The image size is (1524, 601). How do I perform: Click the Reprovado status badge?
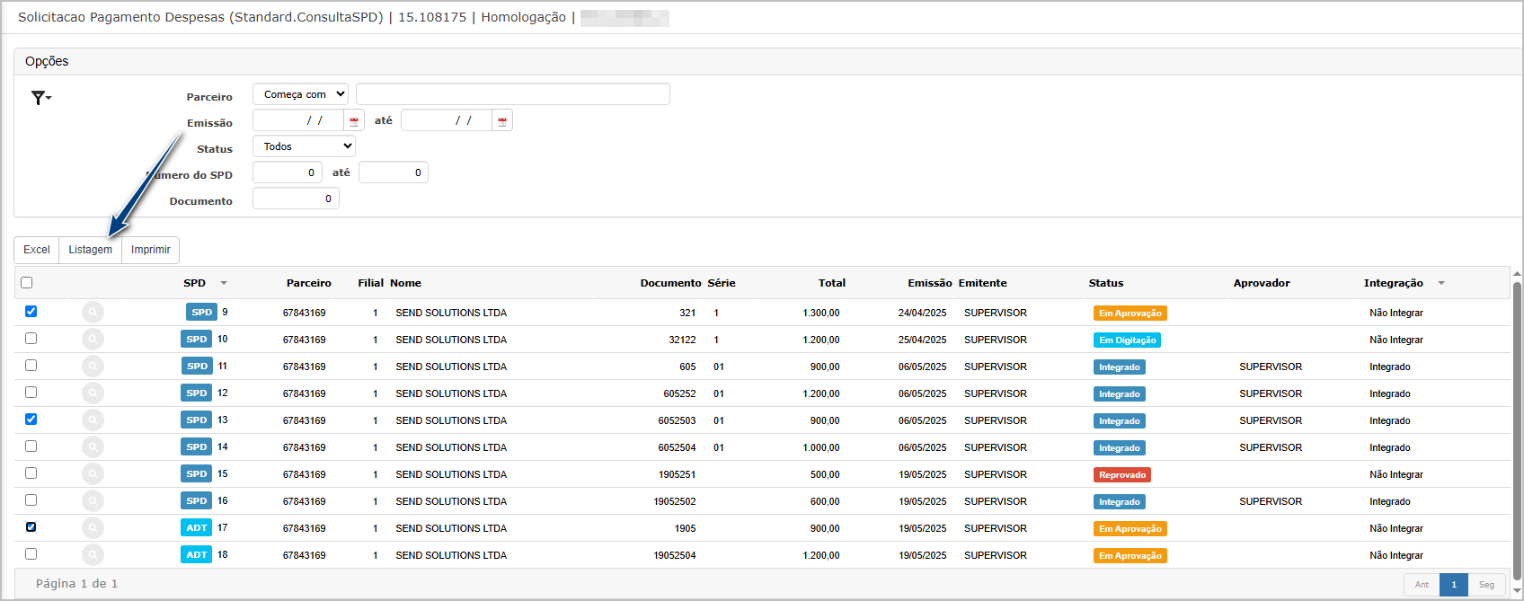pos(1122,475)
